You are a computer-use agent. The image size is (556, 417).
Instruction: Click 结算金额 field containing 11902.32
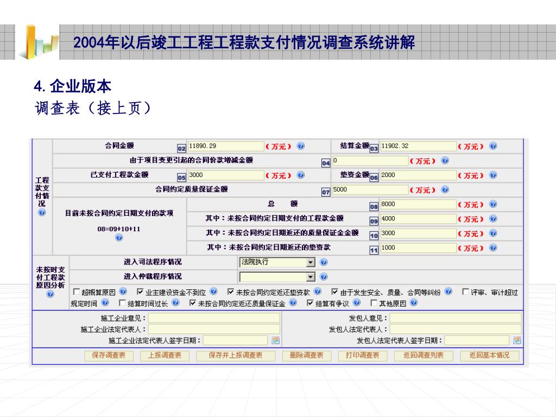coord(418,146)
